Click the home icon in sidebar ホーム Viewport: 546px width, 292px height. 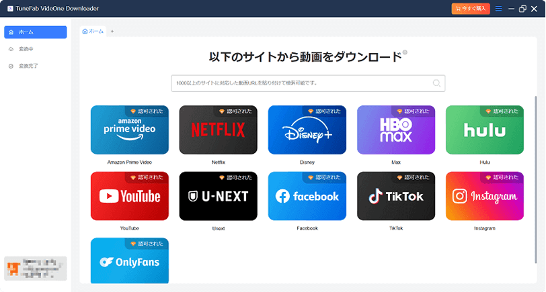11,32
